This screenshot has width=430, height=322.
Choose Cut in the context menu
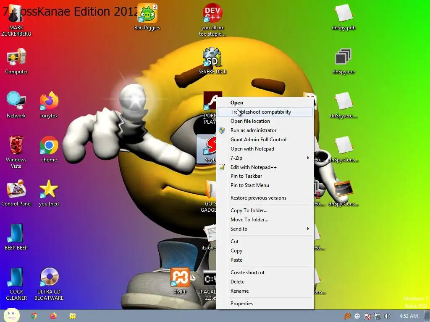(265, 241)
